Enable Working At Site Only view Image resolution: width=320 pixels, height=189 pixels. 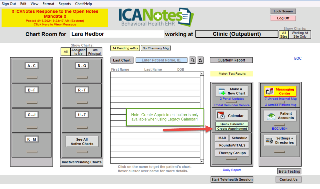pyautogui.click(x=300, y=34)
